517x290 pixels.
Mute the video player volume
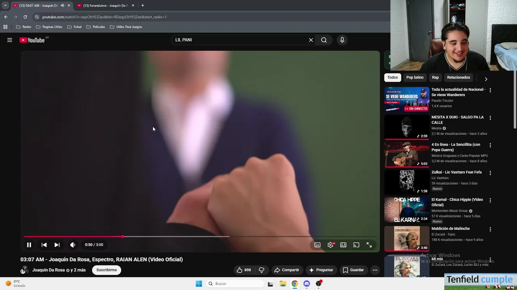pos(73,244)
